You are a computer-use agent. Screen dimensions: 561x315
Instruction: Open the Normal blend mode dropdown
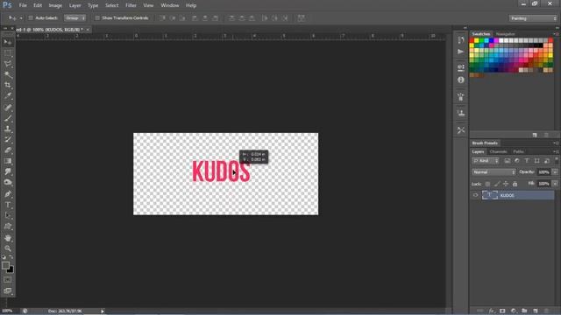[494, 172]
